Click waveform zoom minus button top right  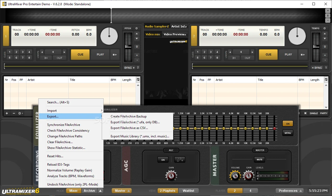coord(328,20)
